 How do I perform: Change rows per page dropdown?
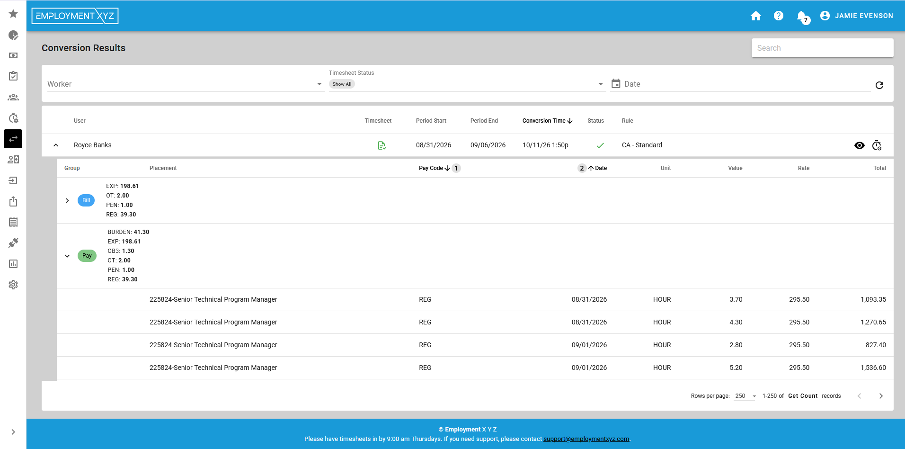pos(745,396)
